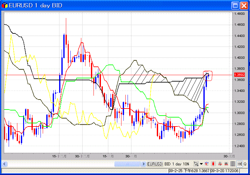Click the red 1.3692 price label
This screenshot has height=175, width=250.
[239, 74]
